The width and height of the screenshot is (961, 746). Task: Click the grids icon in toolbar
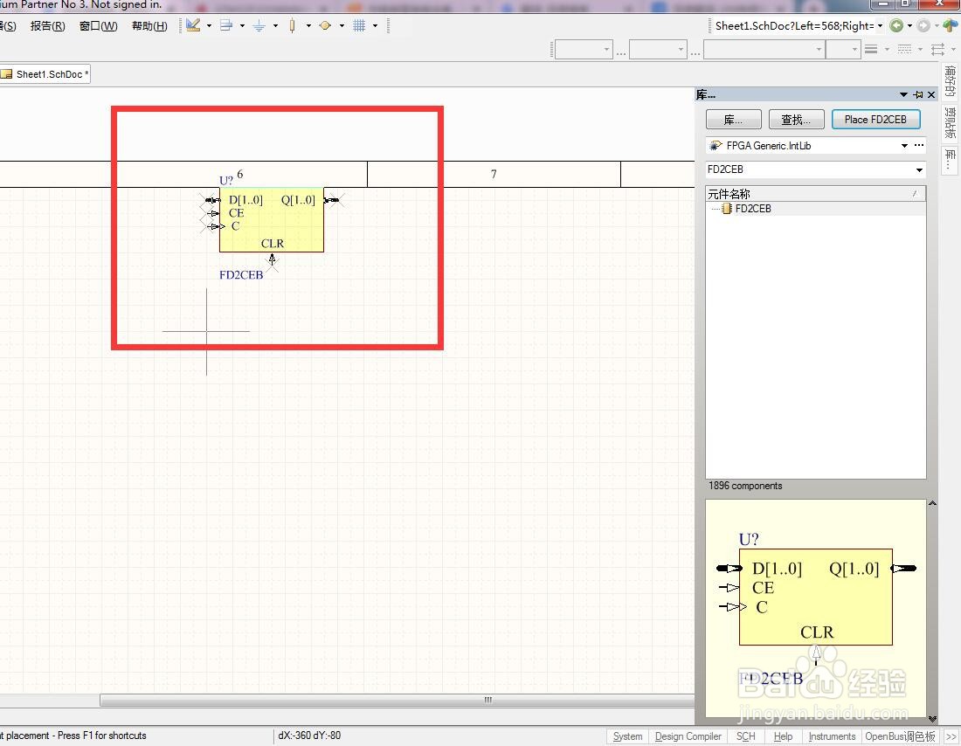coord(359,25)
